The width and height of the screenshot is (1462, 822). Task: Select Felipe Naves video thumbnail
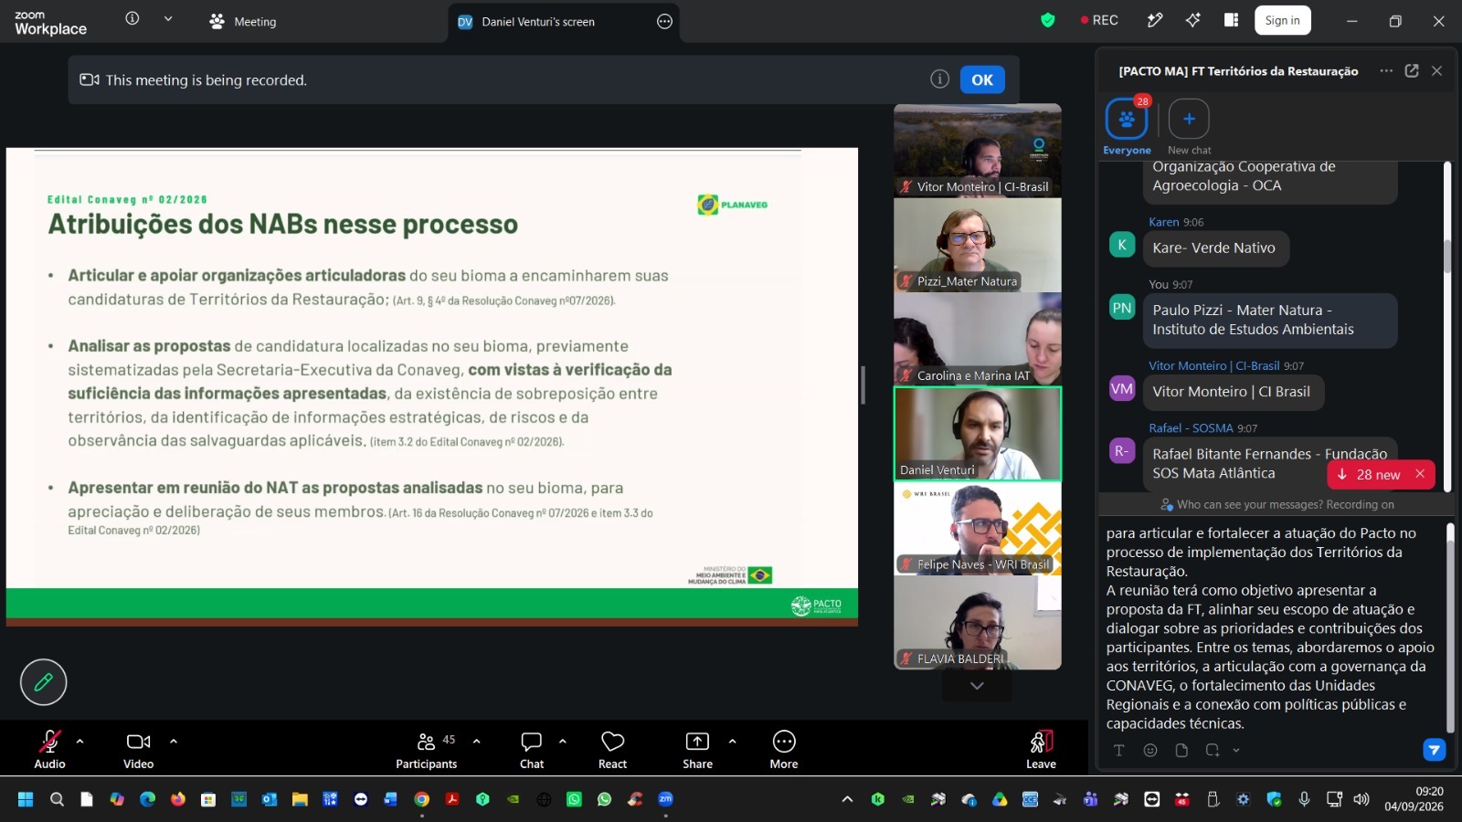978,529
